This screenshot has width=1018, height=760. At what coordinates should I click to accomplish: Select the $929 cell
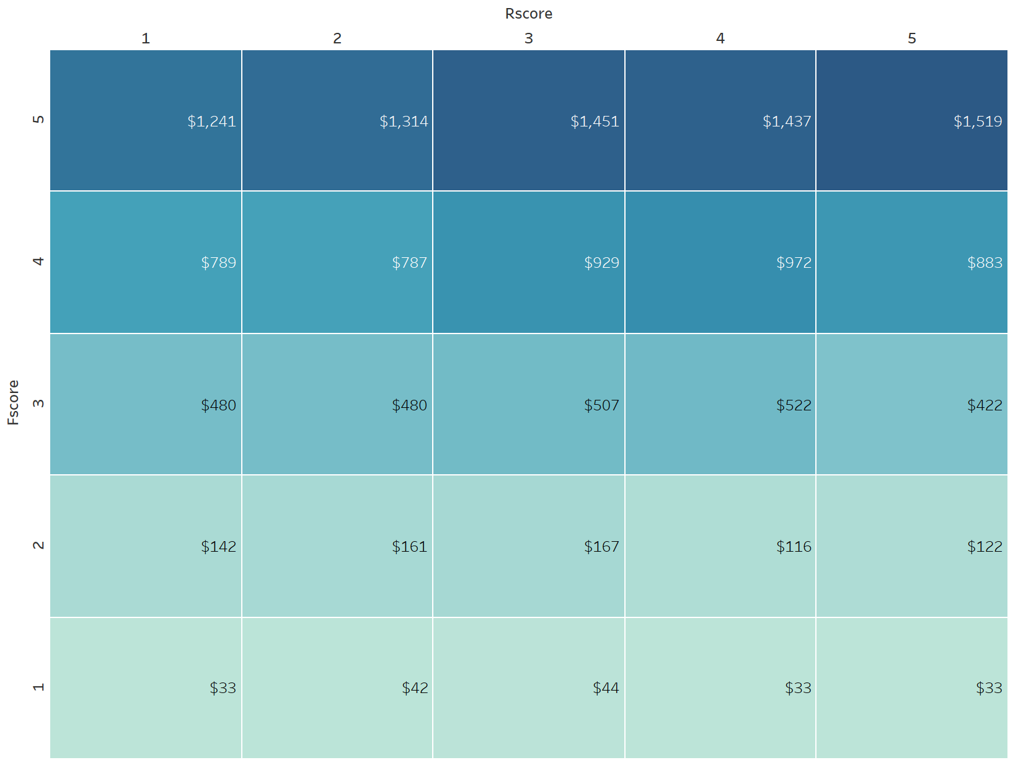click(529, 262)
